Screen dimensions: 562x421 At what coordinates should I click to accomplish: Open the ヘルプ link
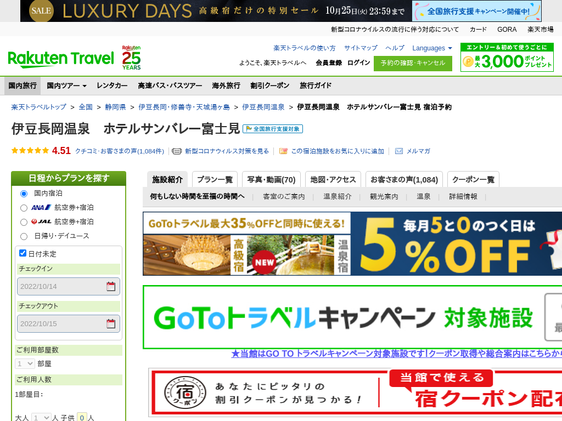tap(395, 48)
